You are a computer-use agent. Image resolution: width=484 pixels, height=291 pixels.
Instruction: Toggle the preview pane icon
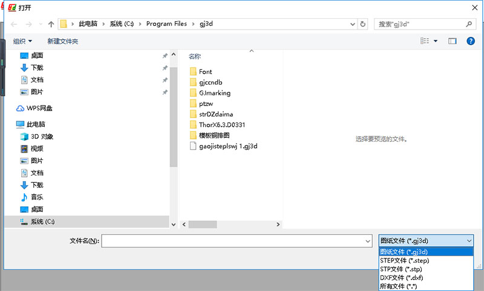click(x=452, y=41)
